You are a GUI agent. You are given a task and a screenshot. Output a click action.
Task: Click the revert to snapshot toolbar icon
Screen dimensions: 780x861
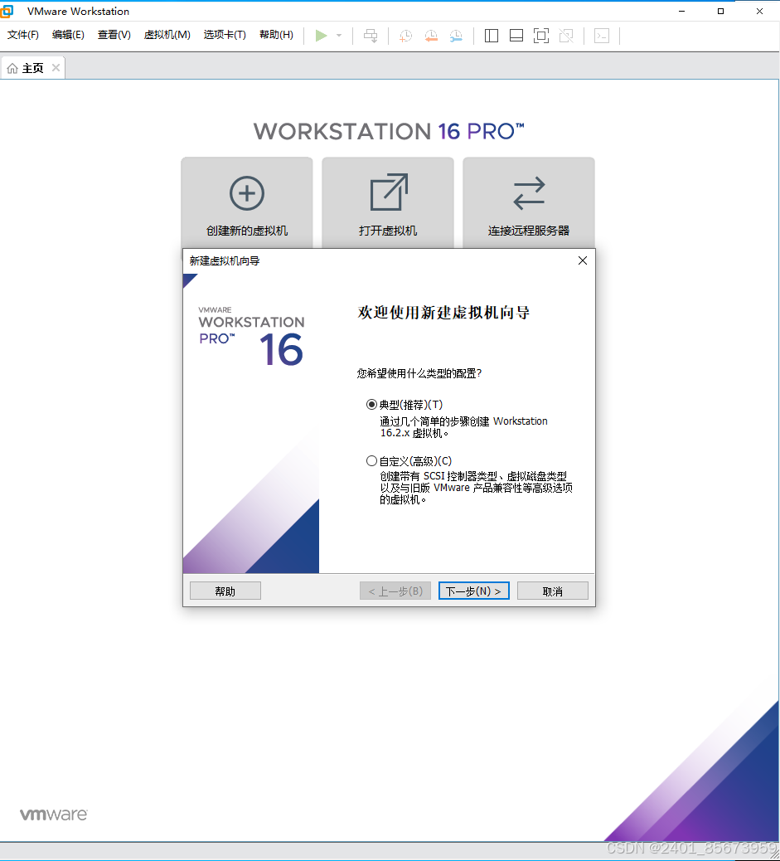click(431, 36)
